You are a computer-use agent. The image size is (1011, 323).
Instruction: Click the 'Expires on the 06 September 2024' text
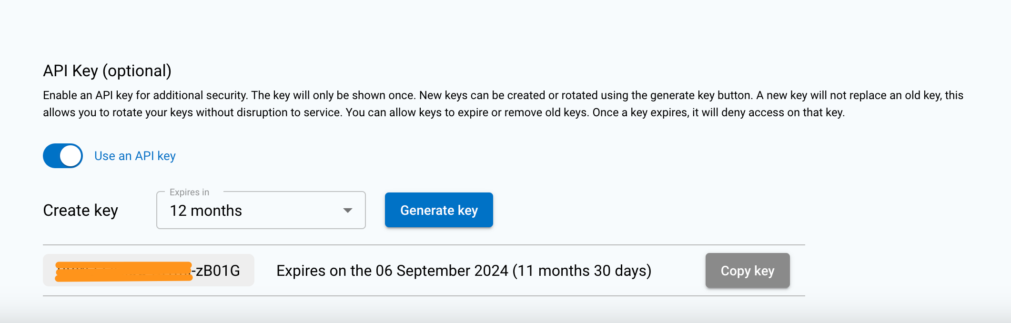464,270
